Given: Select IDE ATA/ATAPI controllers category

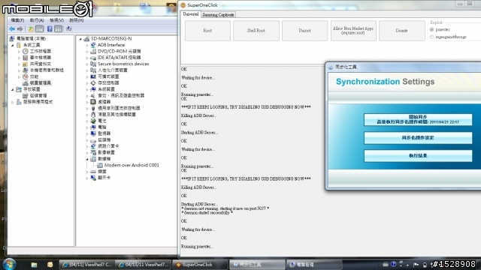Looking at the screenshot, I should [x=119, y=58].
